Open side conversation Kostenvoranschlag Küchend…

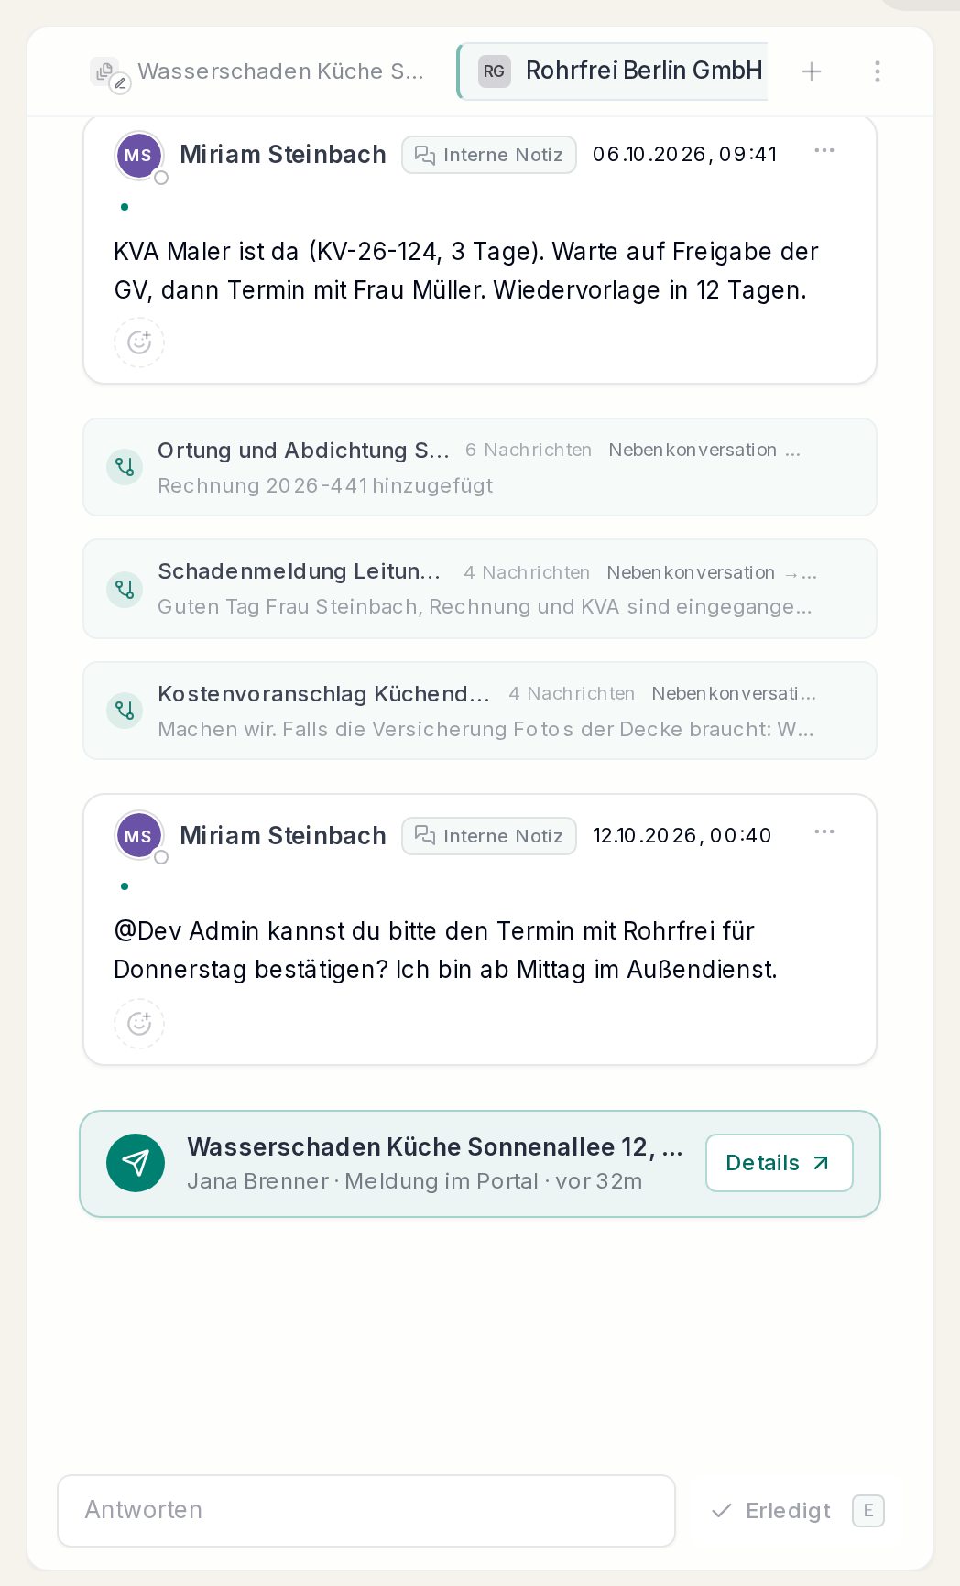480,711
